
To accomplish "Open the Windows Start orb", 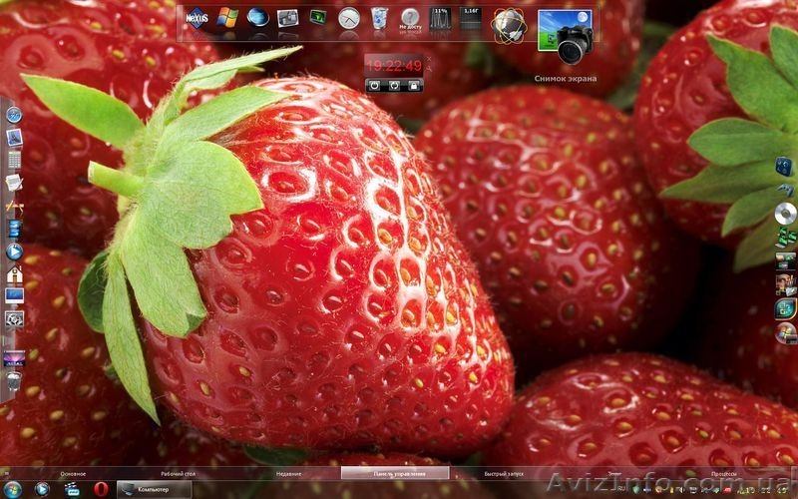I will (x=12, y=490).
